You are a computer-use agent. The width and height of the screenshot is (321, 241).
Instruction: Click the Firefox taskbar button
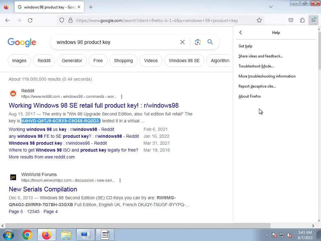point(46,235)
